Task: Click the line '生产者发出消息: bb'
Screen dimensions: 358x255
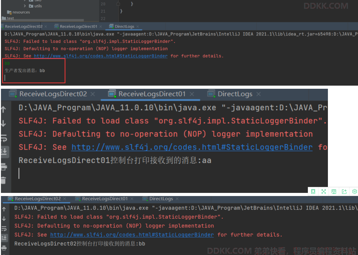Action: [25, 71]
